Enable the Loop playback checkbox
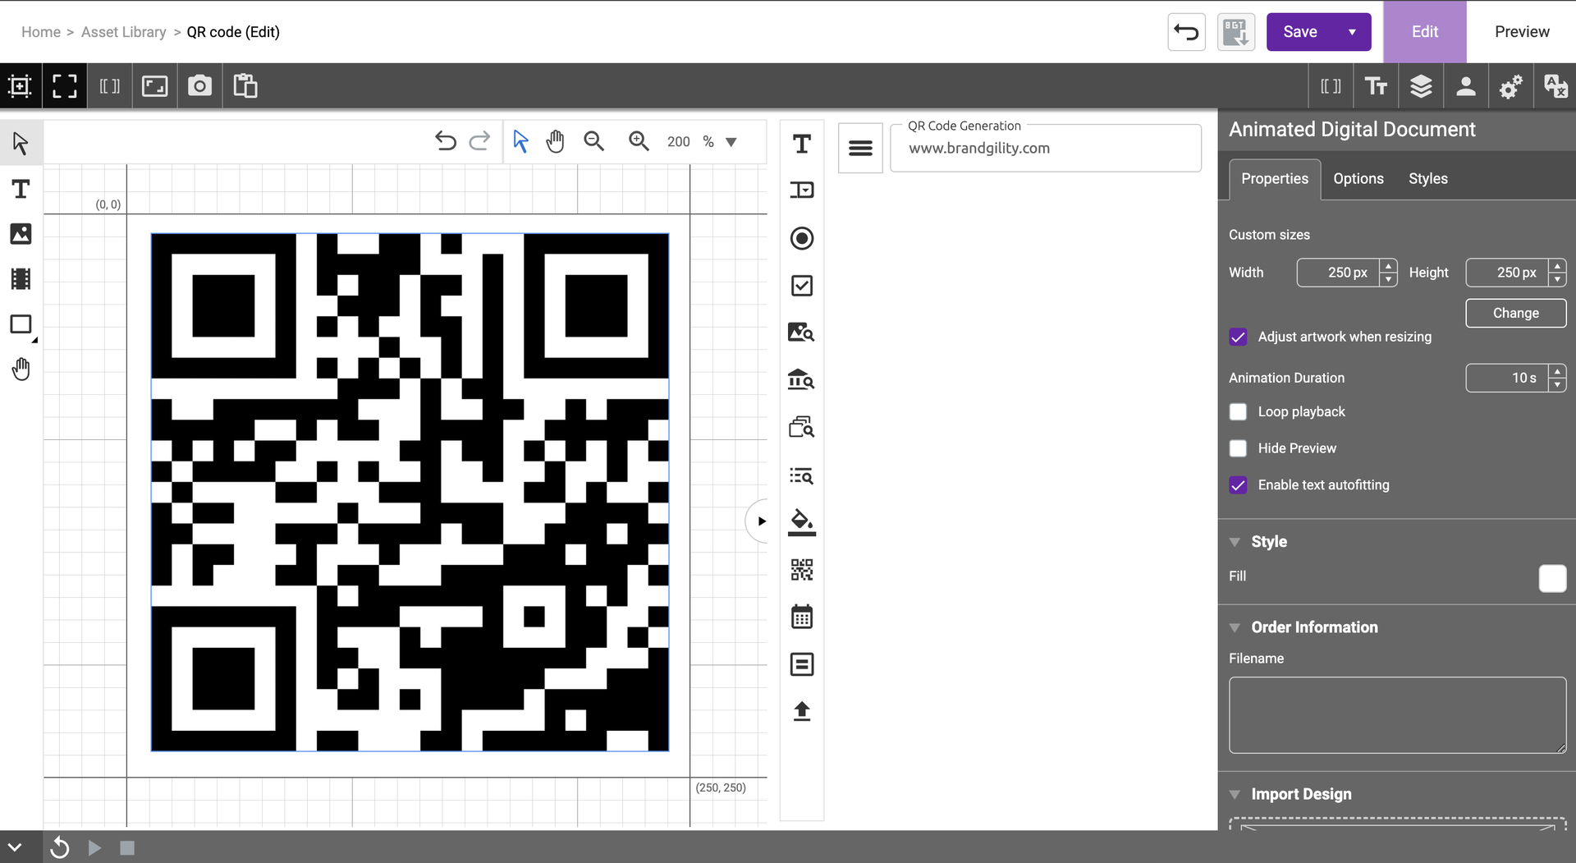Viewport: 1576px width, 863px height. click(1238, 412)
